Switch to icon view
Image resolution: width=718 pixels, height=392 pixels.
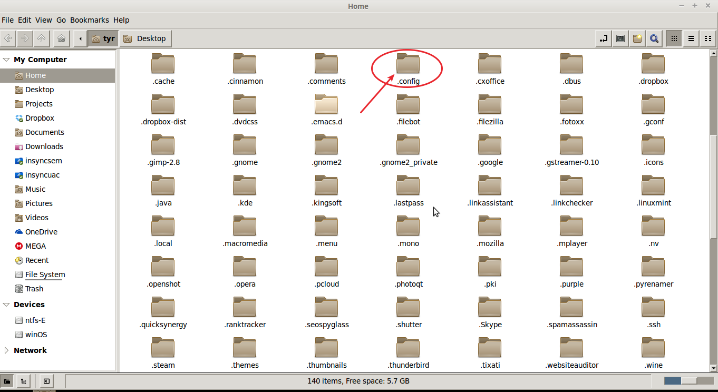pyautogui.click(x=674, y=38)
